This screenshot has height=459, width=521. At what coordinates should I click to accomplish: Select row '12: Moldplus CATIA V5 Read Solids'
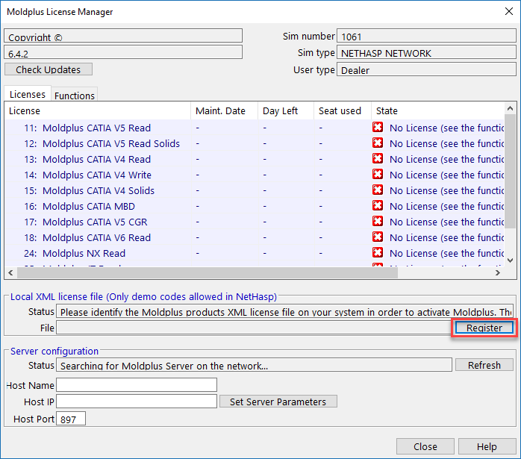pos(255,143)
